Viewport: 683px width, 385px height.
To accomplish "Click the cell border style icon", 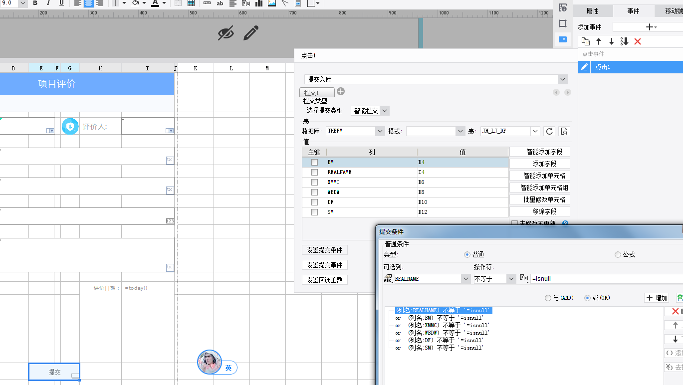I will click(x=115, y=3).
